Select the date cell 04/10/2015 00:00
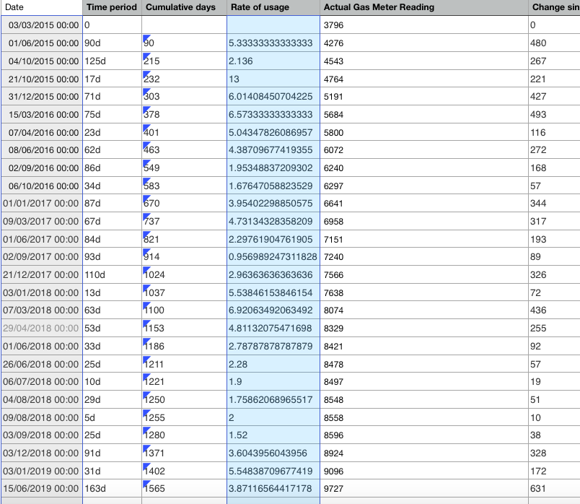 tap(42, 61)
